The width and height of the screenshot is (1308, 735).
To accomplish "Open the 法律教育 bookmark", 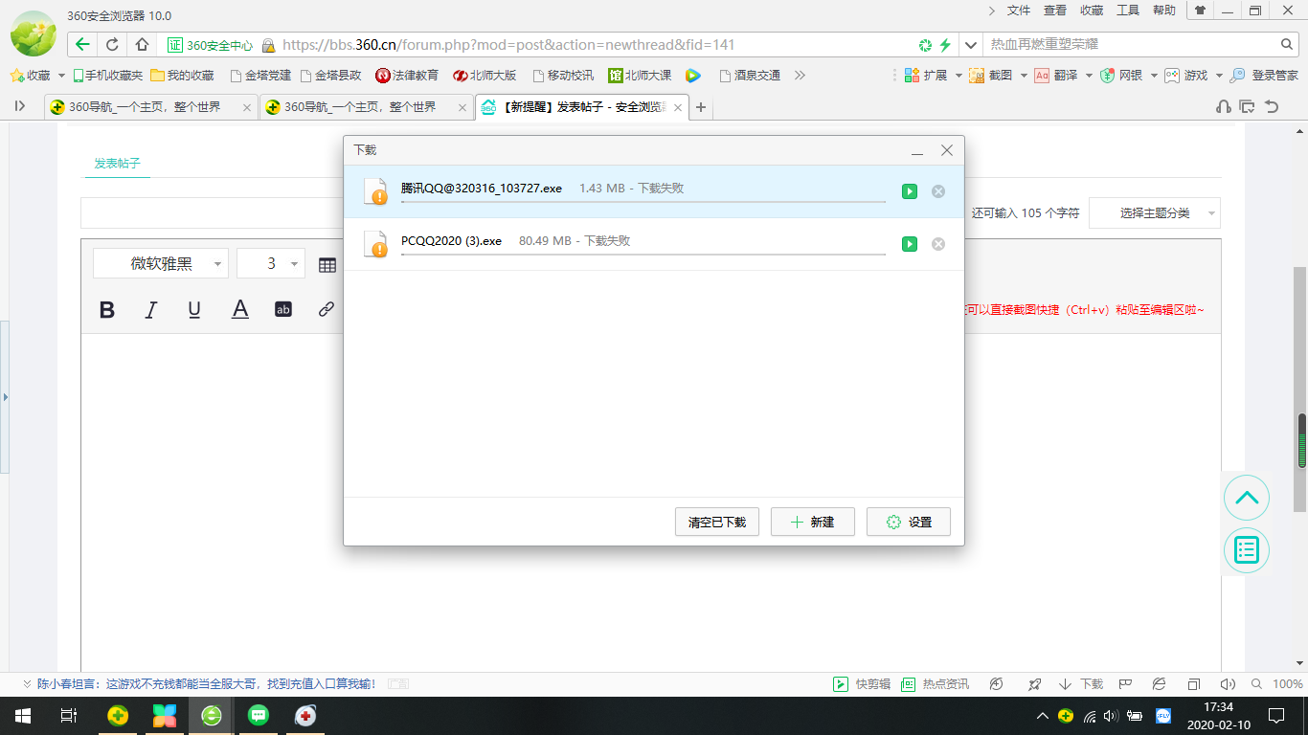I will [x=407, y=76].
